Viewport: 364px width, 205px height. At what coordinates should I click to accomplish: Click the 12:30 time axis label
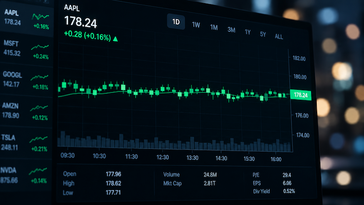[x=162, y=157]
